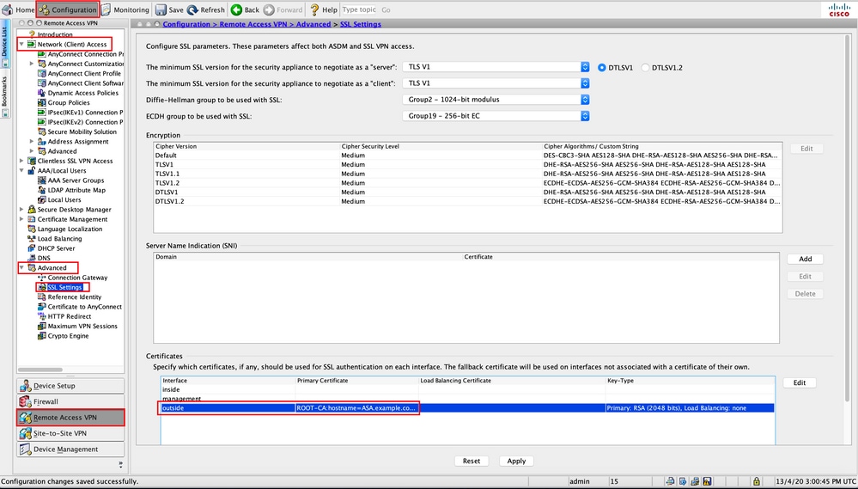Image resolution: width=858 pixels, height=489 pixels.
Task: Click DNS tree icon
Action: 32,258
